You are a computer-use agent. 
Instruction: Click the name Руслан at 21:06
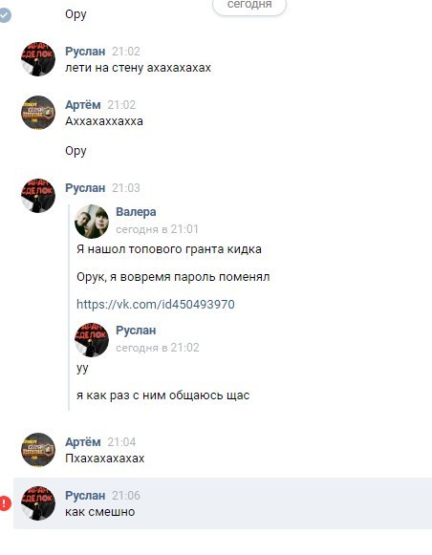(x=85, y=495)
